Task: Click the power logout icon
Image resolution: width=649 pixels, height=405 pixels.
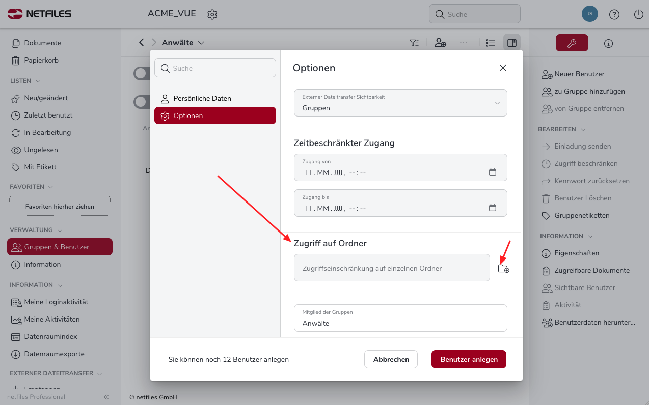Action: coord(639,14)
